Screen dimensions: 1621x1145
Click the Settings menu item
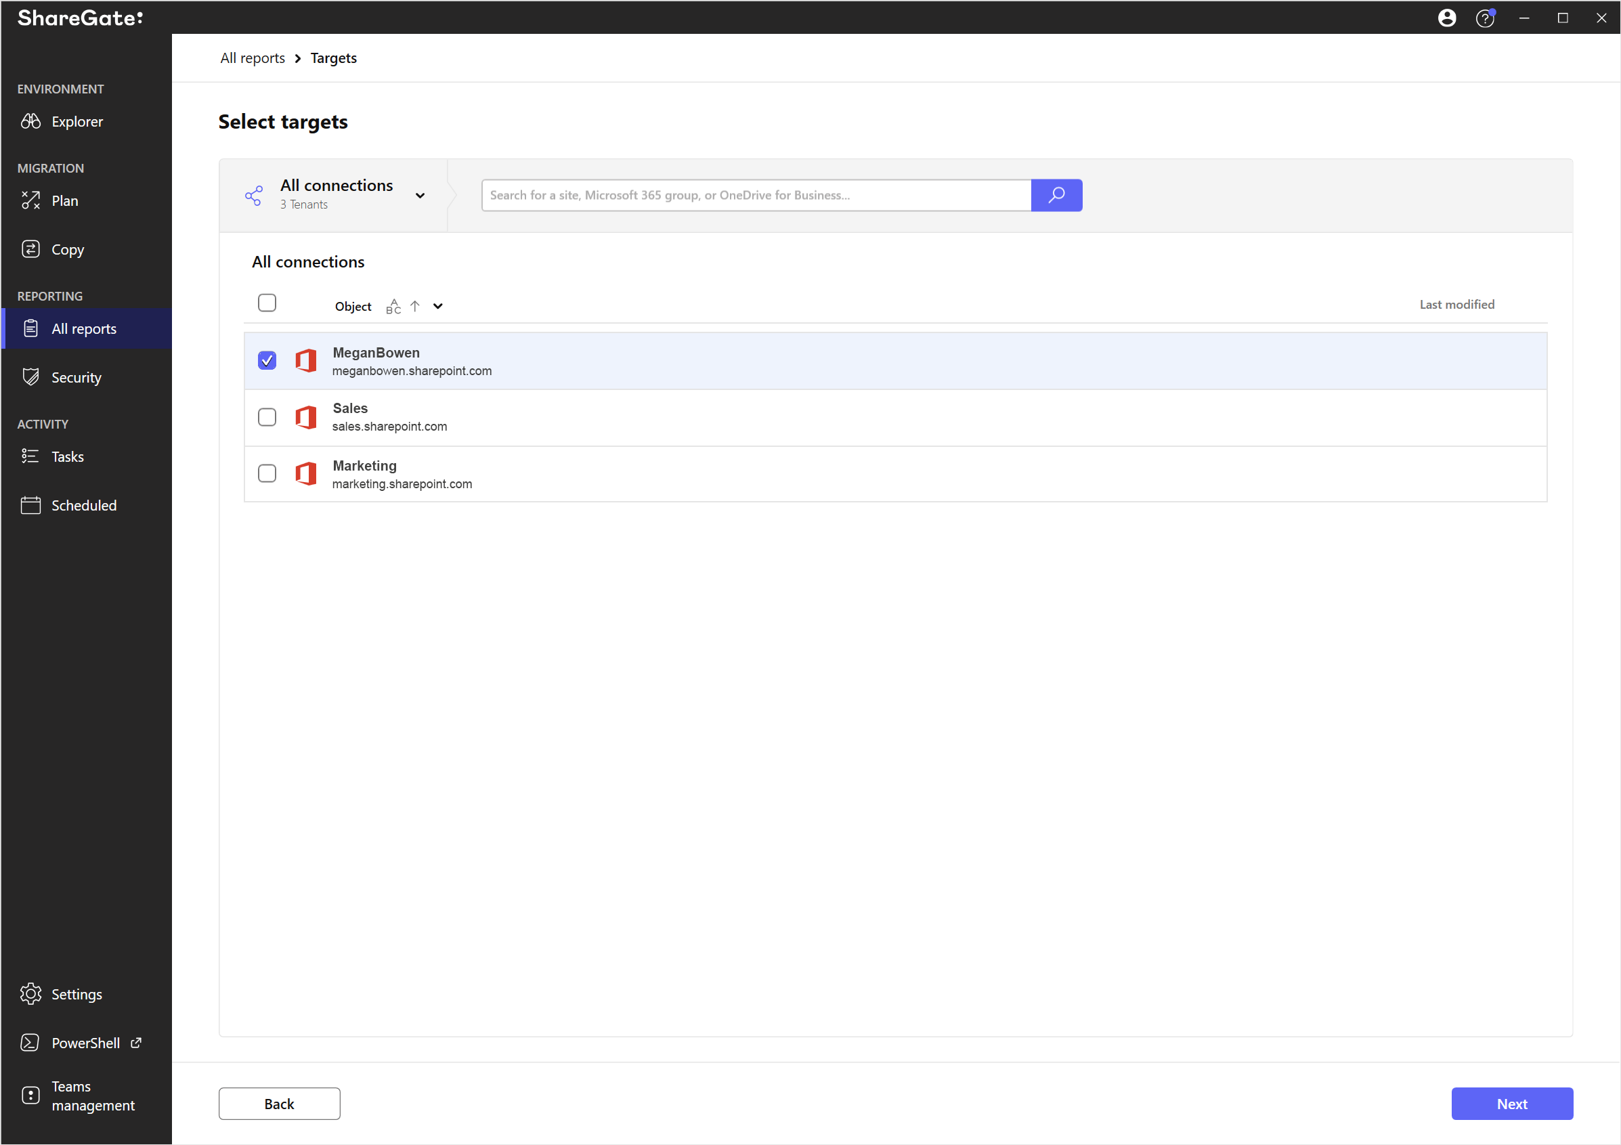[x=76, y=994]
